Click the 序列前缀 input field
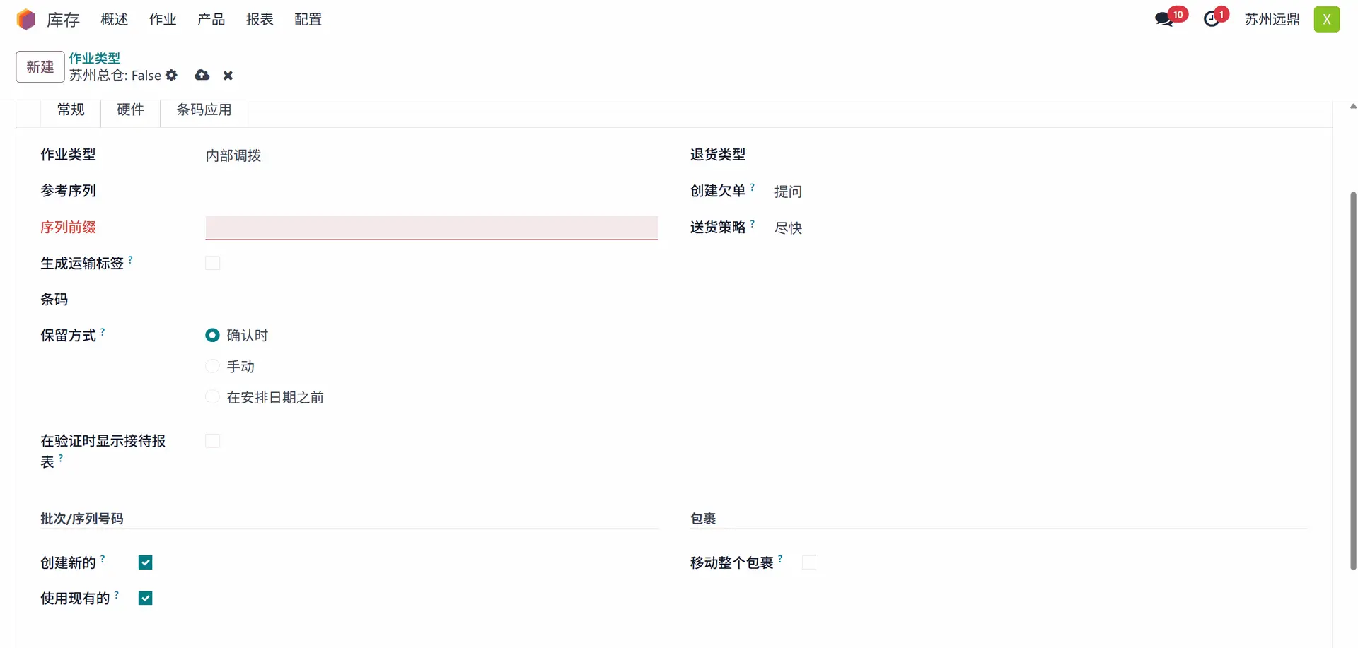1358x648 pixels. tap(431, 228)
